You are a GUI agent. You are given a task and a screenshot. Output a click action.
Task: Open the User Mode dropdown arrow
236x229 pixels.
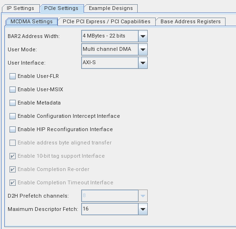(x=143, y=49)
